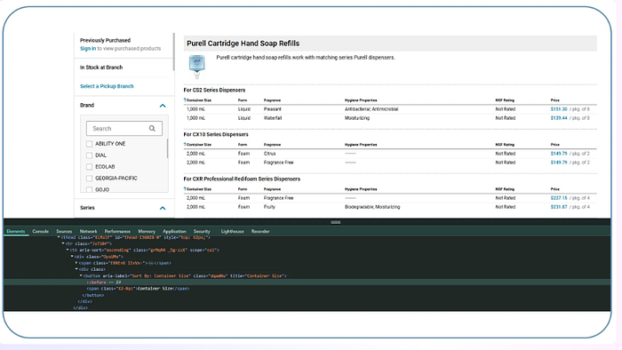
Task: Enable the ECOLAB brand filter checkbox
Action: 89,167
